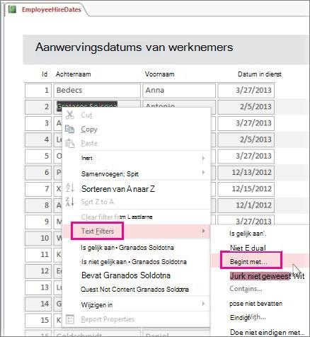Click the Paste clipboard icon
This screenshot has width=310, height=337.
[x=70, y=143]
